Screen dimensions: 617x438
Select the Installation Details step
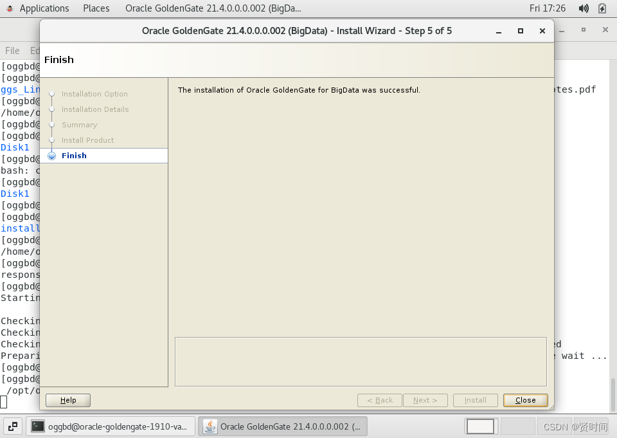pos(95,109)
